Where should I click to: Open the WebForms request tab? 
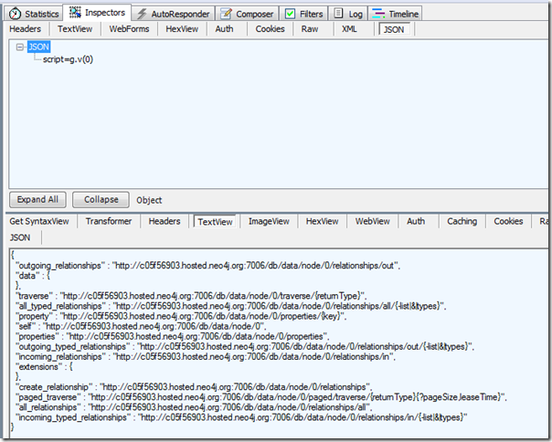[x=129, y=28]
